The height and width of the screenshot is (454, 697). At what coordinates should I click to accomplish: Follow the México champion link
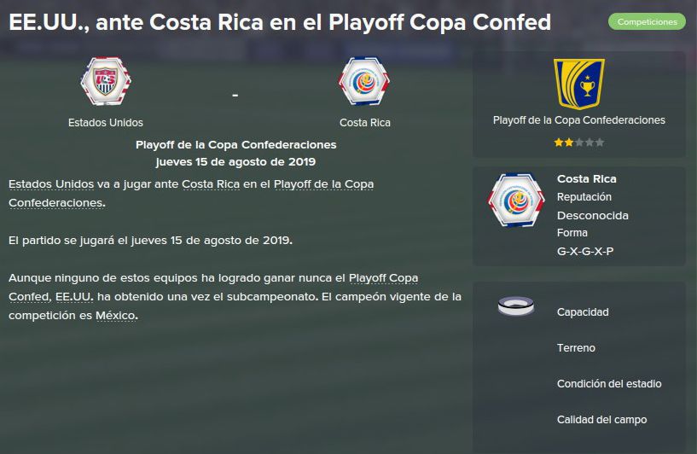click(115, 315)
